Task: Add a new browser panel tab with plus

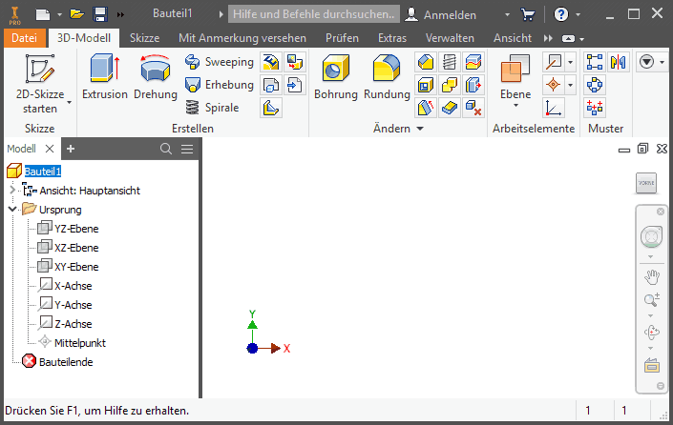Action: click(71, 149)
